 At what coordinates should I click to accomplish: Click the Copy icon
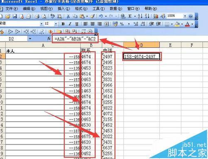pyautogui.click(x=75, y=16)
